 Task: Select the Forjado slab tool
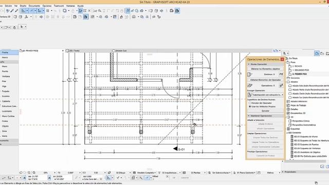click(9, 91)
